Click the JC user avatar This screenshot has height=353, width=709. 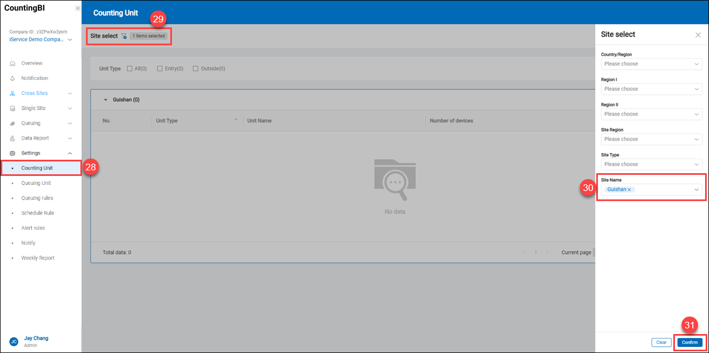[13, 341]
